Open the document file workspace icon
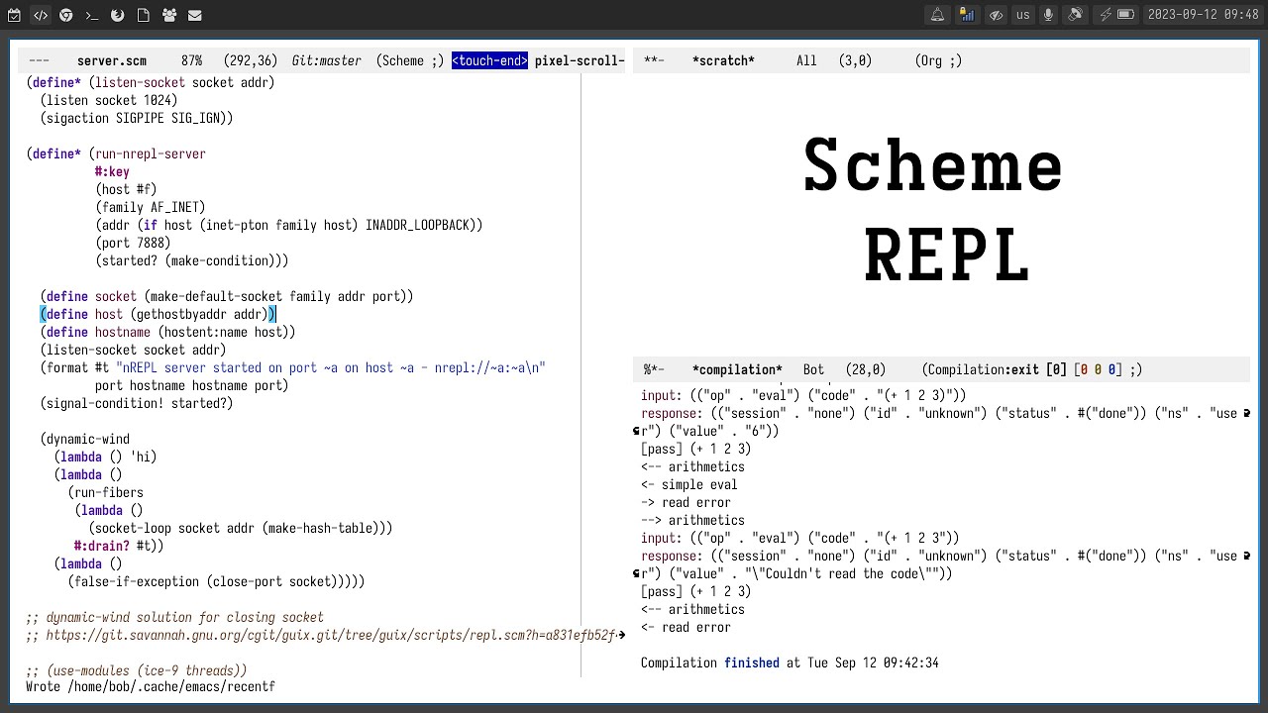 pos(144,15)
